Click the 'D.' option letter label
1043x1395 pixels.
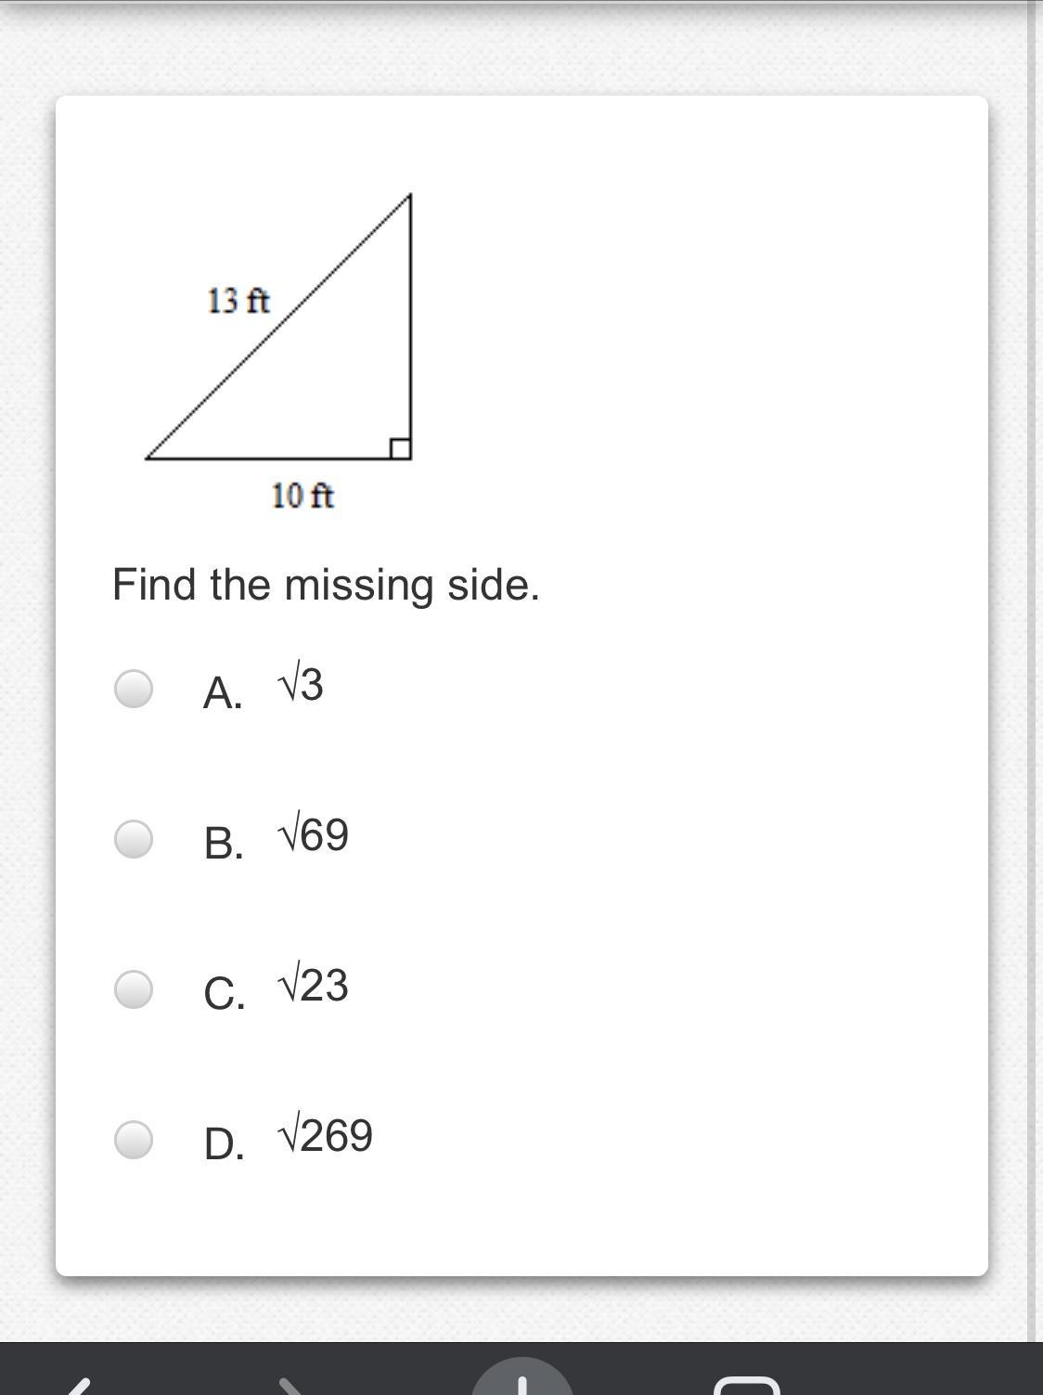coord(224,1143)
